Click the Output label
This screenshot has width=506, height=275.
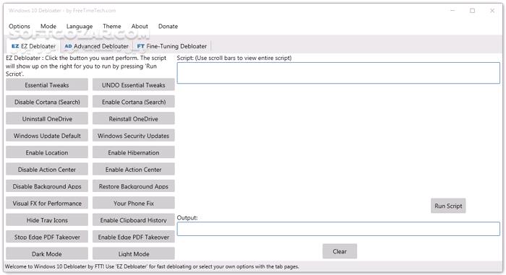186,217
